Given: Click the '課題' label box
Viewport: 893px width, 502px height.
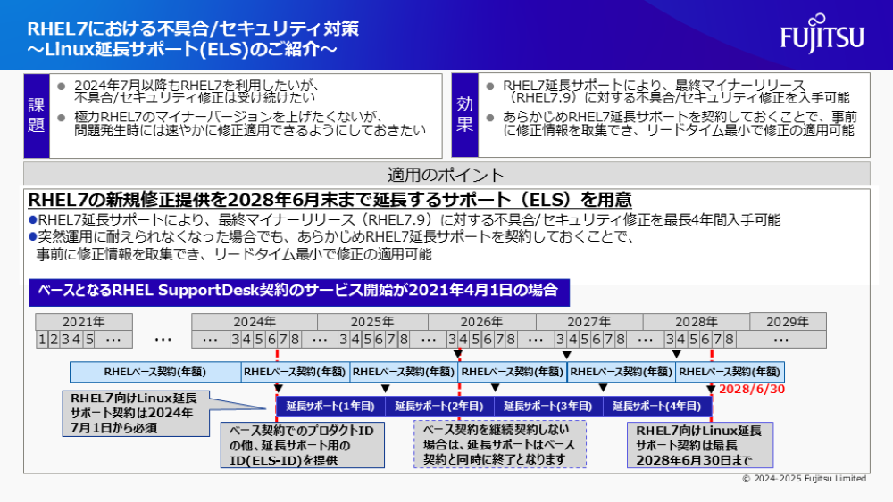Looking at the screenshot, I should coord(37,115).
